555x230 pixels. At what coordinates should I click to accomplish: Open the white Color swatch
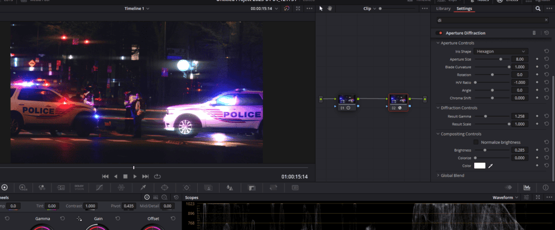[480, 166]
